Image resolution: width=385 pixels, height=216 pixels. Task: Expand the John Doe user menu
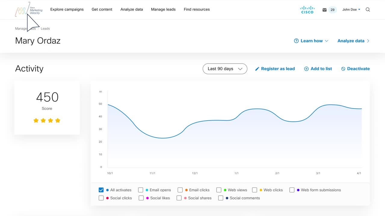tap(351, 10)
